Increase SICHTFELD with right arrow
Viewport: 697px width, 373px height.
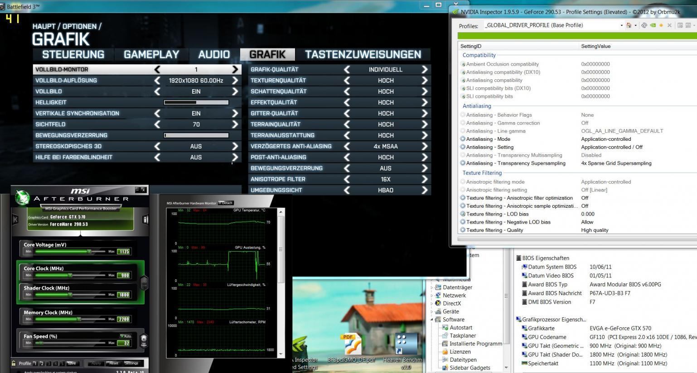click(x=235, y=124)
